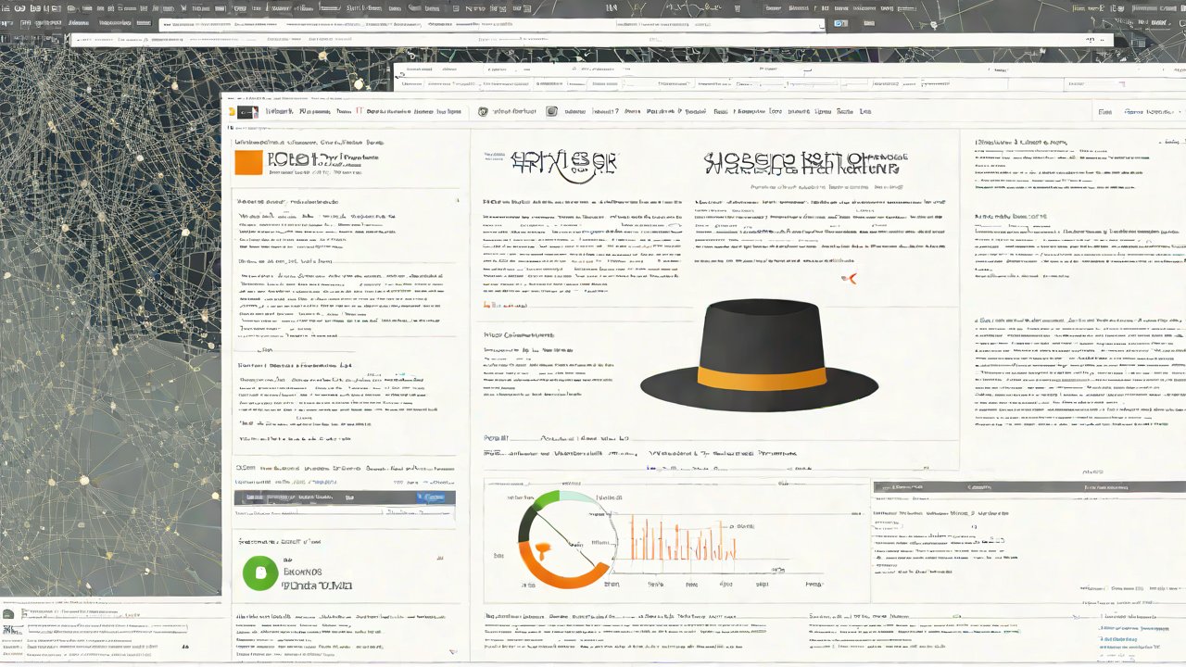This screenshot has width=1186, height=667.
Task: Click the address bar in top window
Action: tap(491, 25)
